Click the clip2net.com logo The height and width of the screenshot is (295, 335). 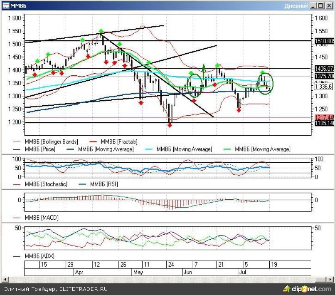(308, 288)
